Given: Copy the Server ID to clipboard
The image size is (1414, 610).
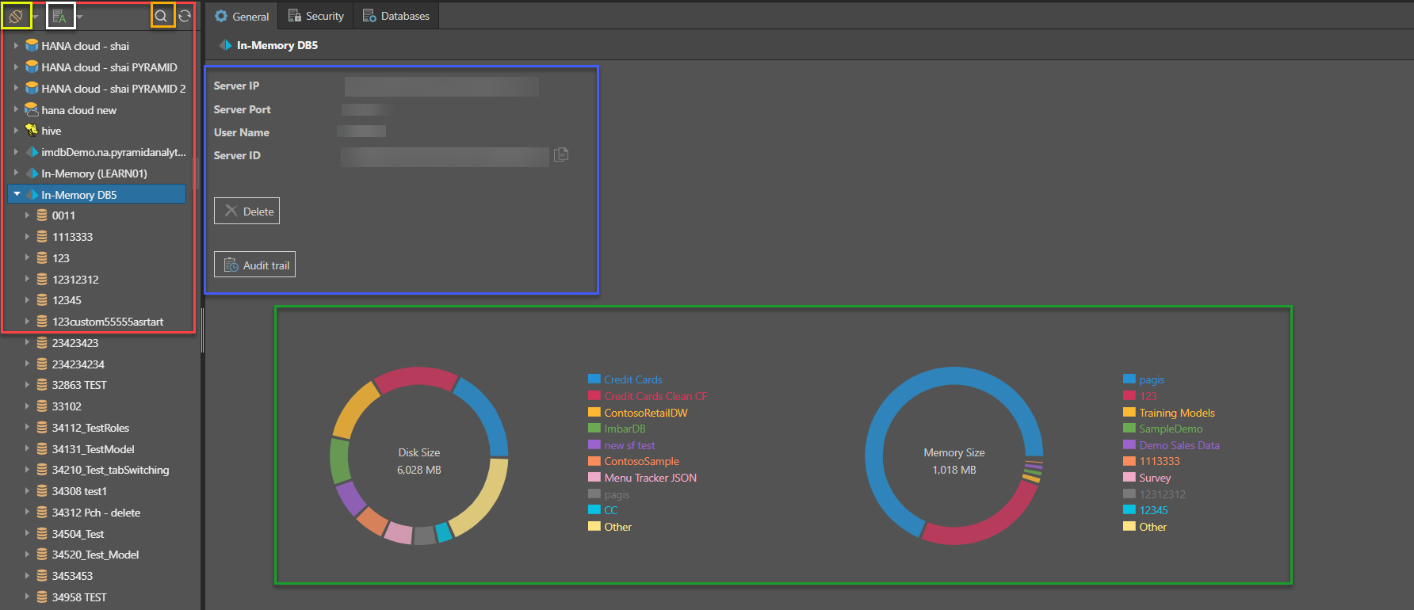Looking at the screenshot, I should (561, 154).
